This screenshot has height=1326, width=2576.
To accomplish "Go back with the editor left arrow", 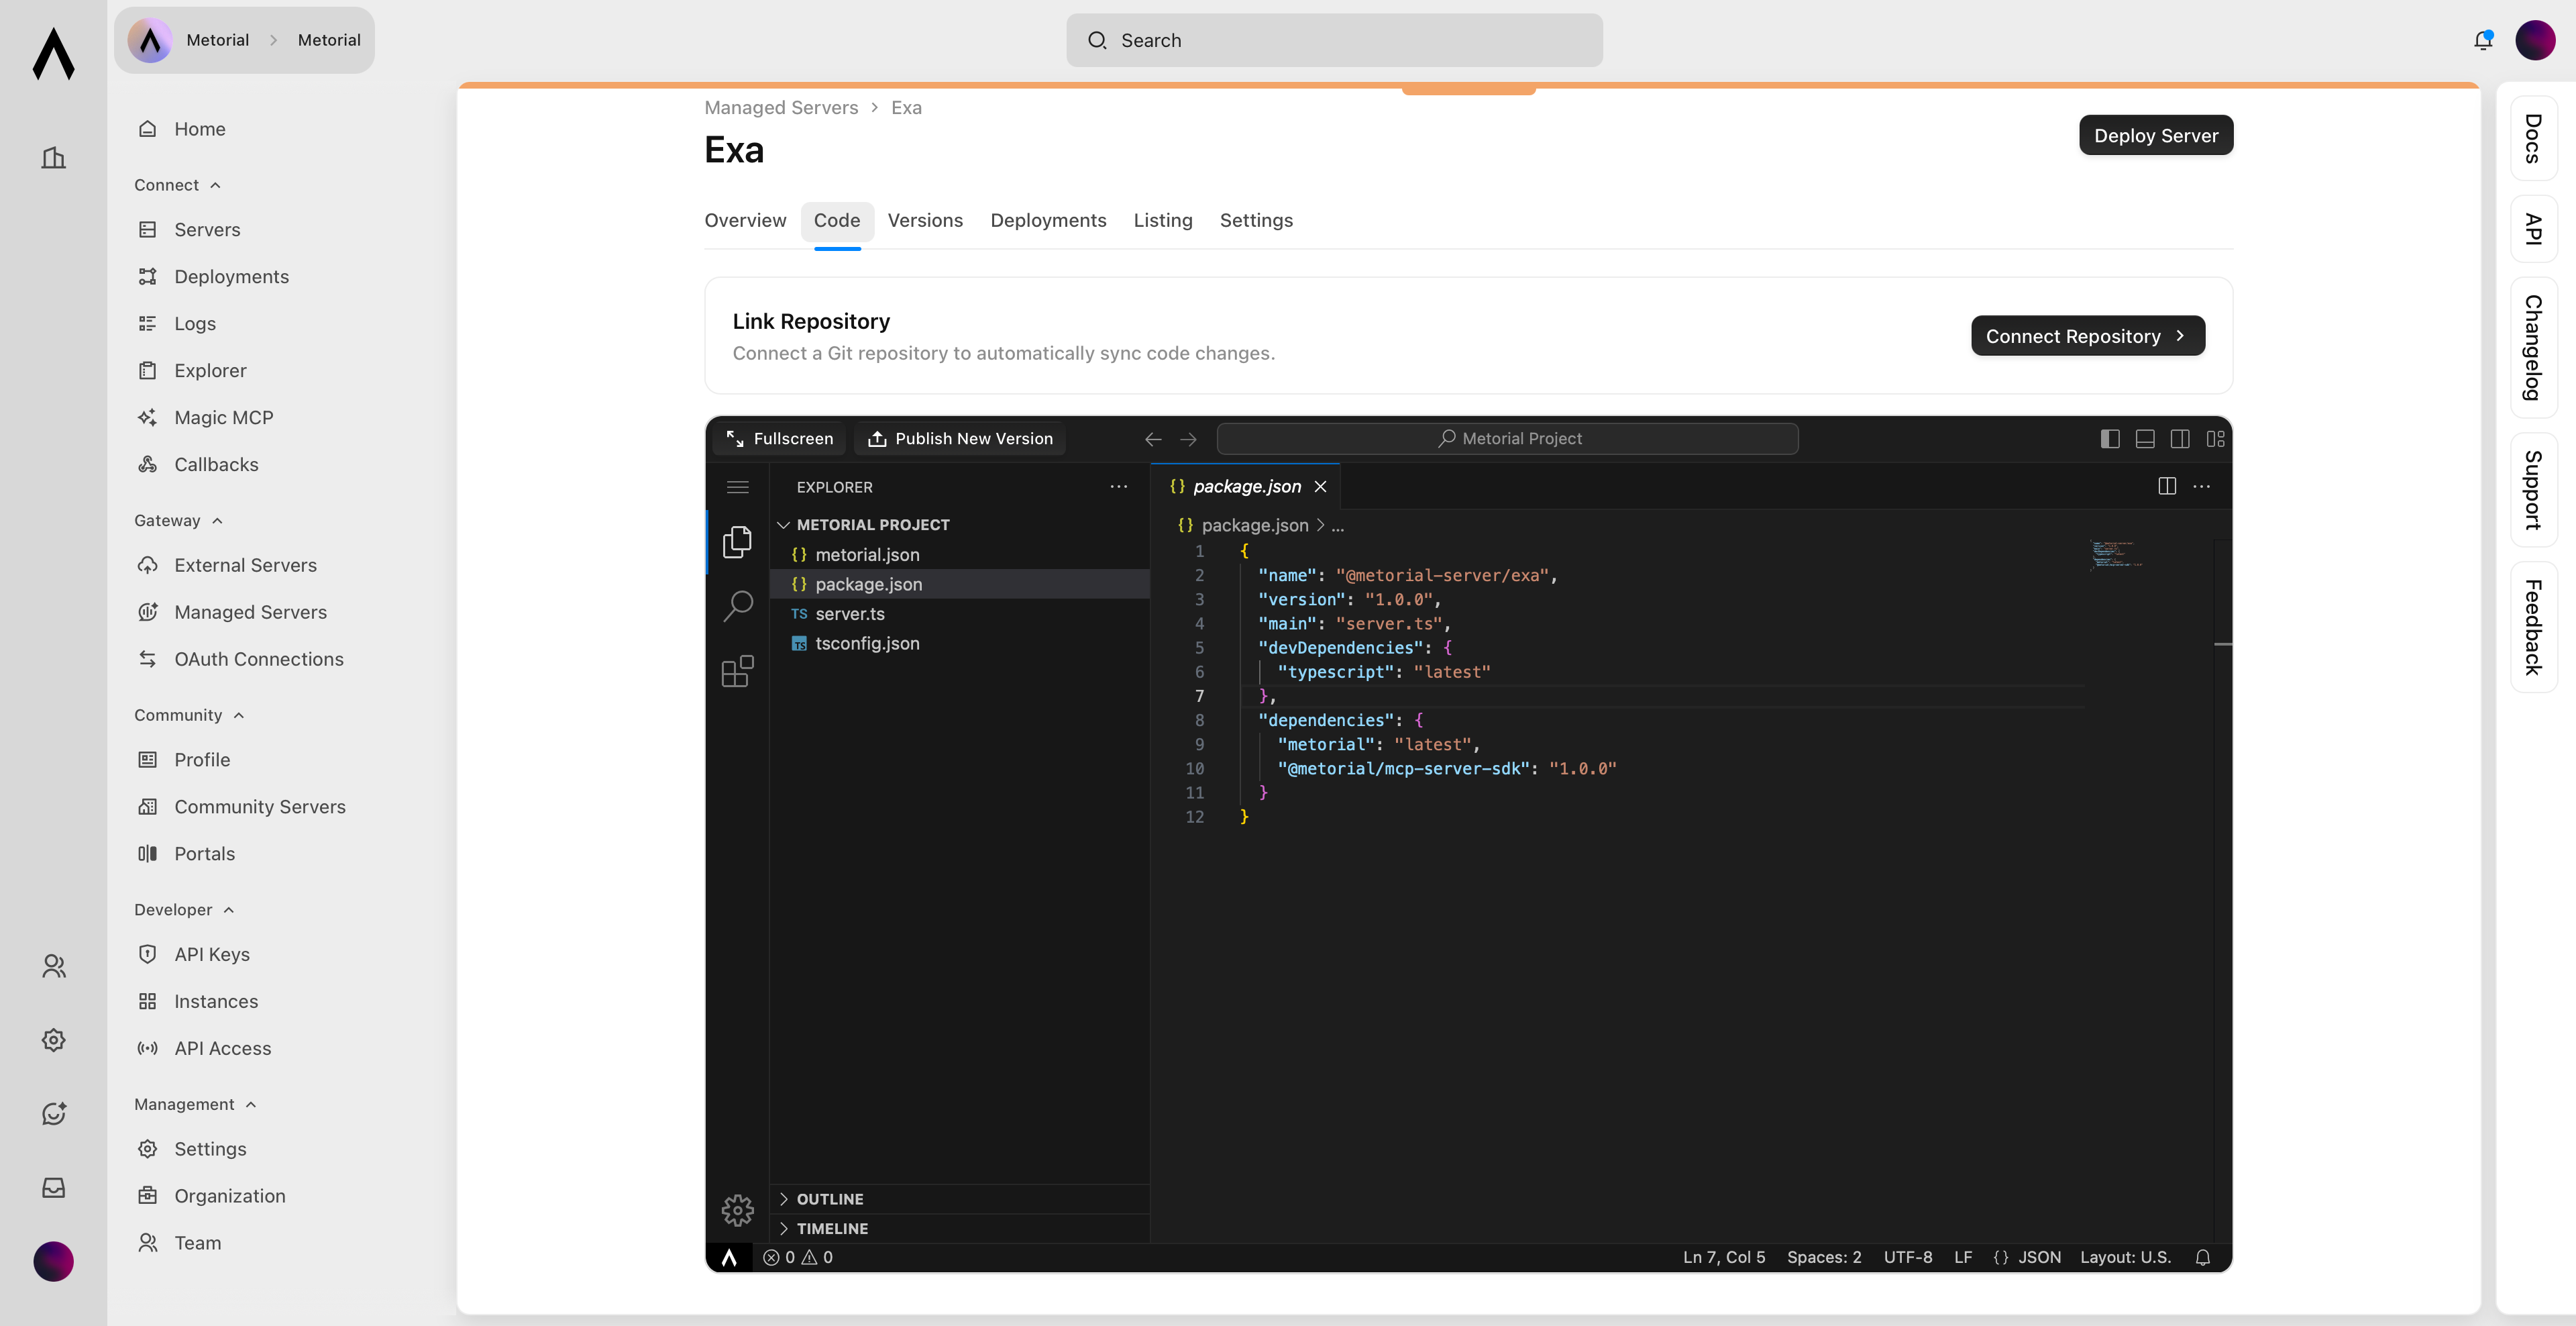I will coord(1153,439).
